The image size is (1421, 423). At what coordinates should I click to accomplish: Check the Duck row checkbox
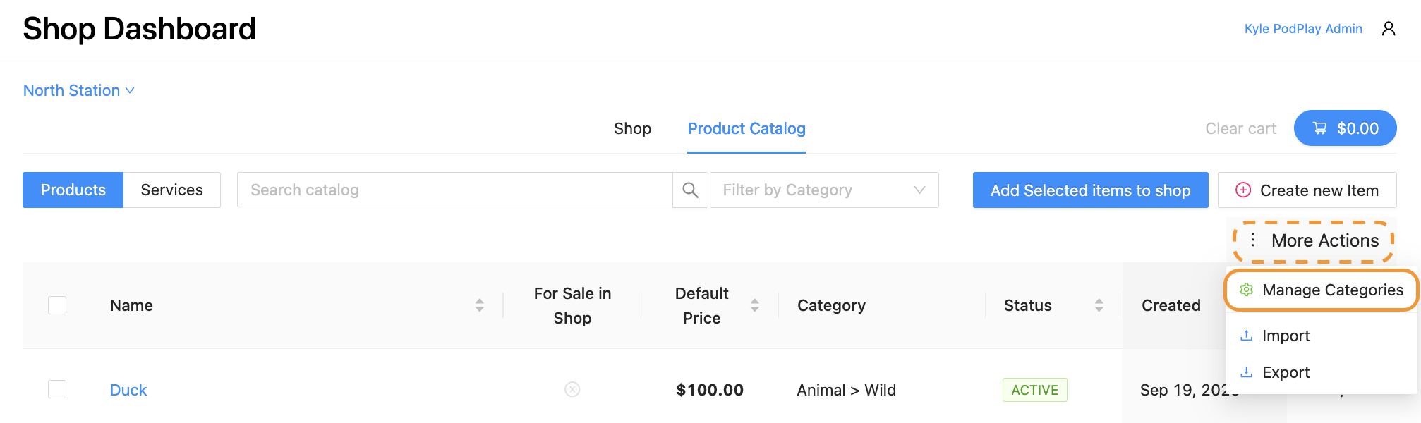click(57, 389)
